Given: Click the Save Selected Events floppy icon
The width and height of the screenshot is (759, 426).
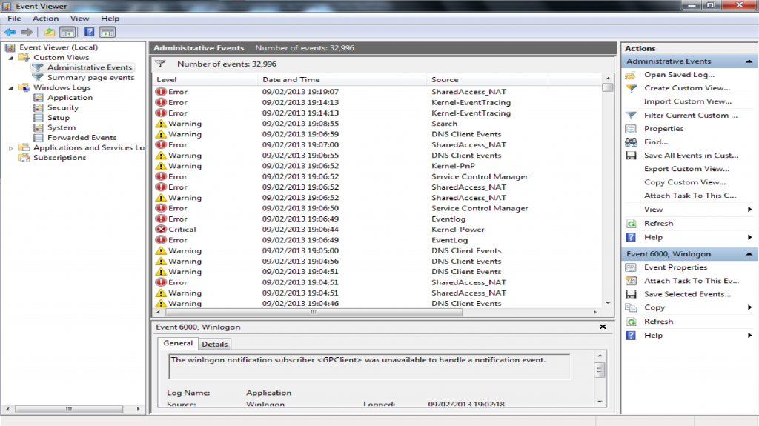Looking at the screenshot, I should click(x=631, y=294).
